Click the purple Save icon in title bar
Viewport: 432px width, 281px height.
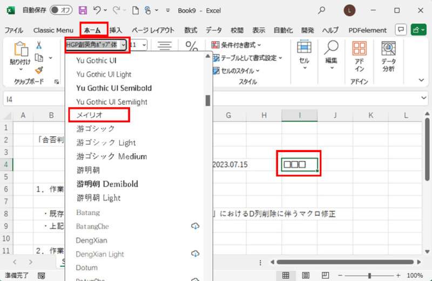pyautogui.click(x=83, y=10)
